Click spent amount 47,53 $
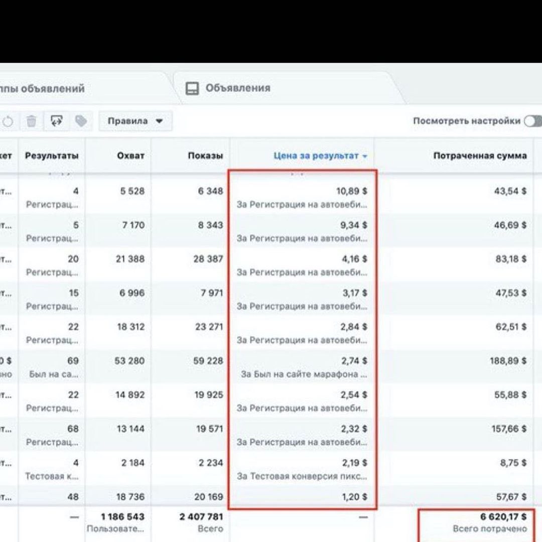This screenshot has width=542, height=542. [x=511, y=293]
